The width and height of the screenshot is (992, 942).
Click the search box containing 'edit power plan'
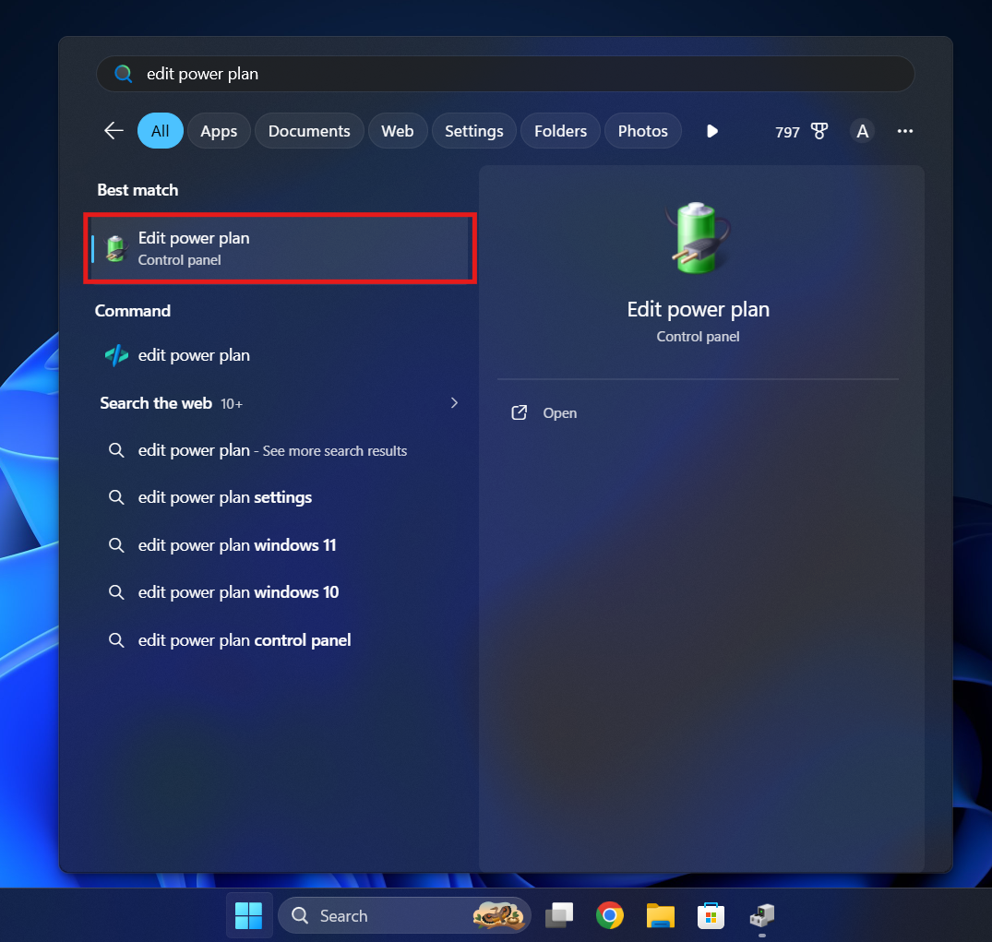point(505,74)
